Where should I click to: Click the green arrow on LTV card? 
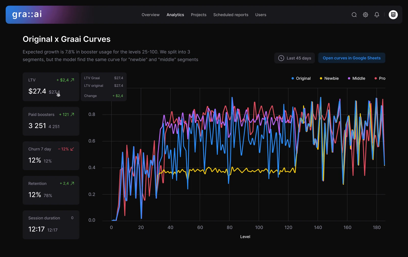[72, 80]
